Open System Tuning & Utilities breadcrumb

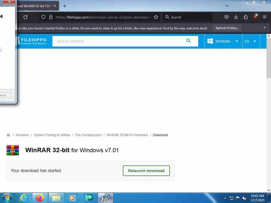tap(52, 135)
